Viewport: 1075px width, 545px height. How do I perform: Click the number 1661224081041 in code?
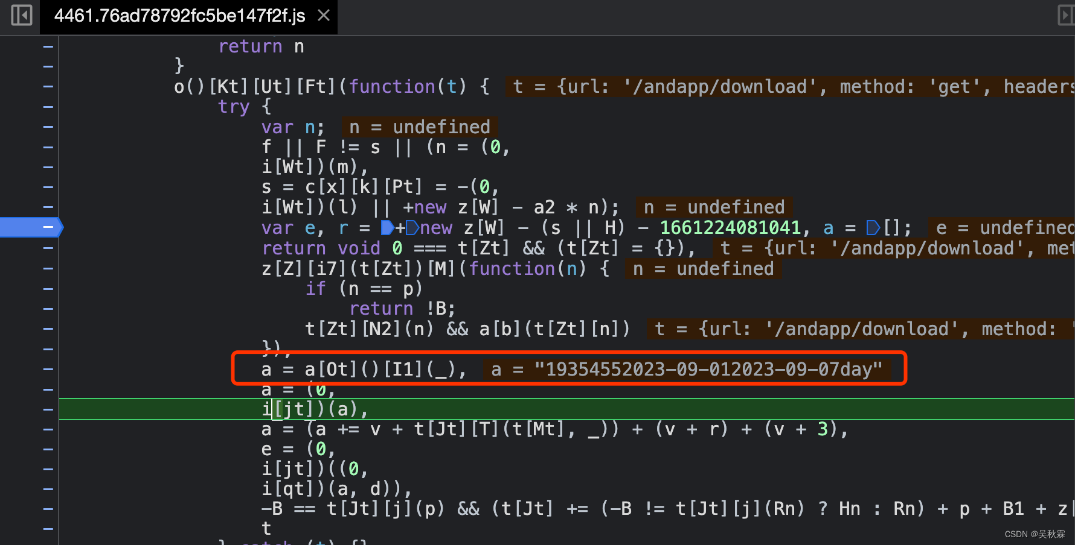730,228
